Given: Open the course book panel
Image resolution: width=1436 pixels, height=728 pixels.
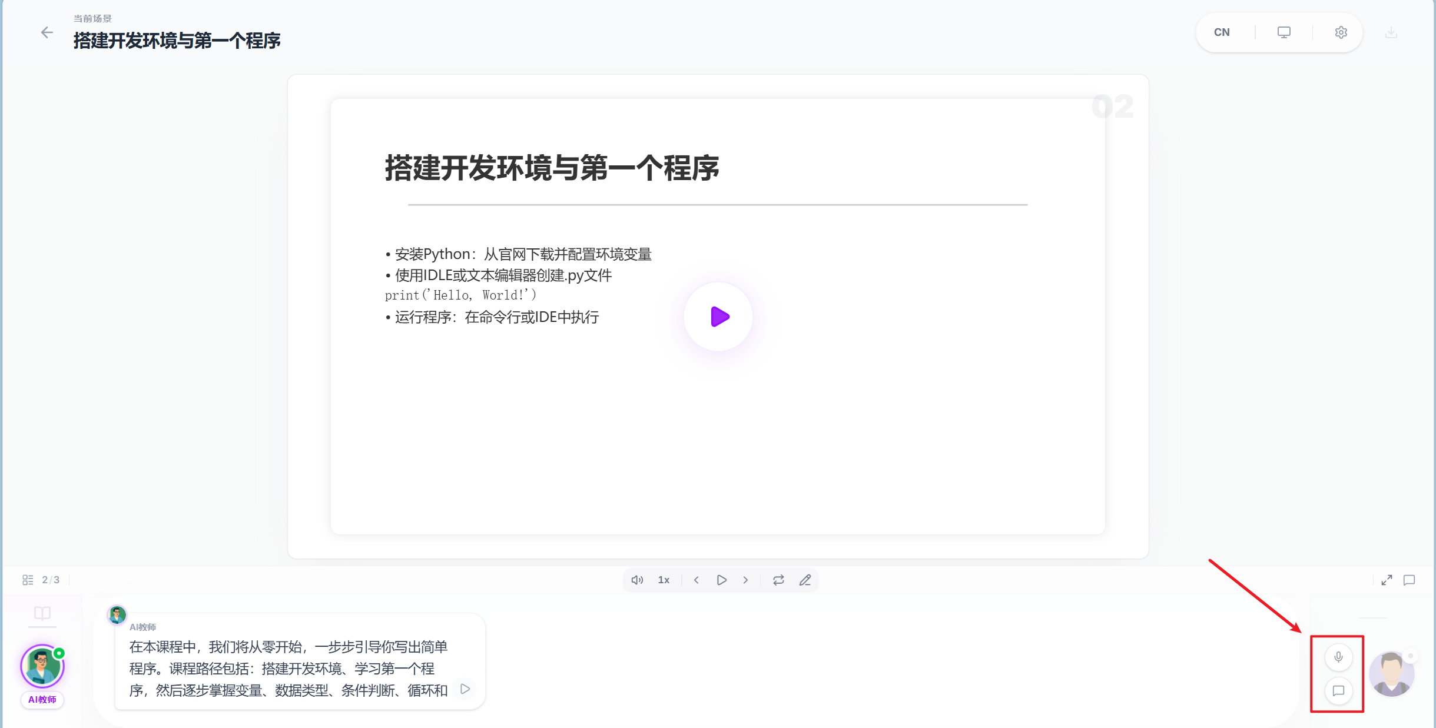Looking at the screenshot, I should pos(42,614).
